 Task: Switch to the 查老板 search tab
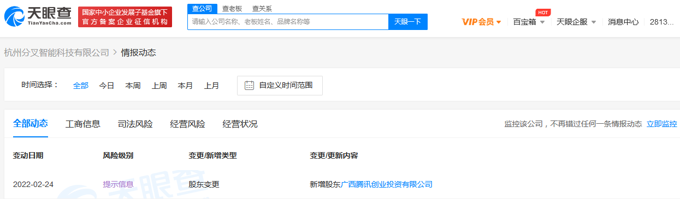(232, 9)
